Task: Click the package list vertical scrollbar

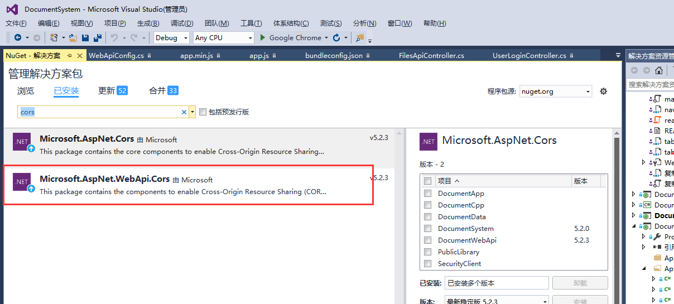Action: (399, 218)
